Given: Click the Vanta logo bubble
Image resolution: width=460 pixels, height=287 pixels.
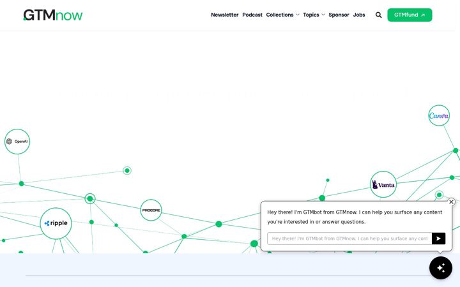Looking at the screenshot, I should click(383, 184).
